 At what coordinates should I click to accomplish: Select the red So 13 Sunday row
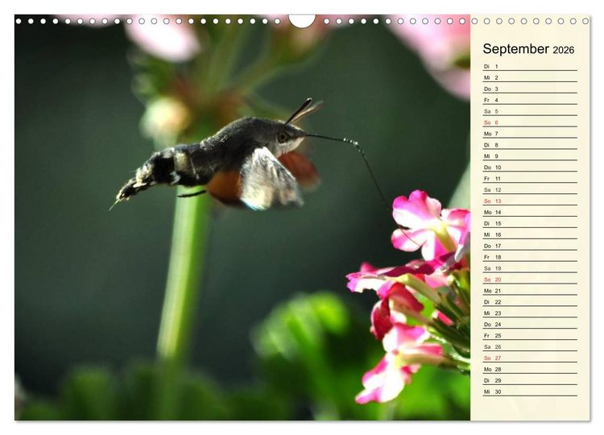(x=530, y=201)
